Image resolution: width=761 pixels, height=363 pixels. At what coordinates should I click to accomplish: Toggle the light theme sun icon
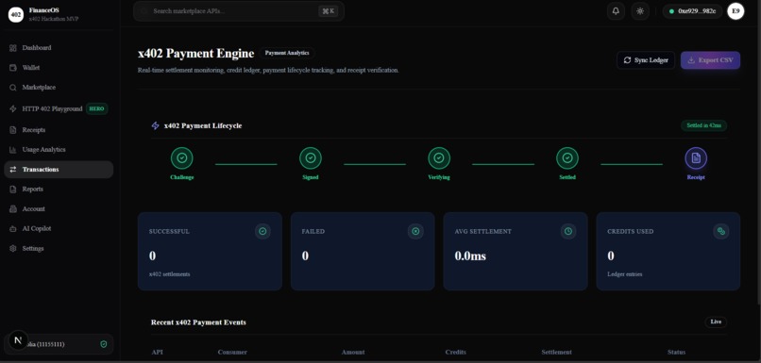pyautogui.click(x=640, y=11)
